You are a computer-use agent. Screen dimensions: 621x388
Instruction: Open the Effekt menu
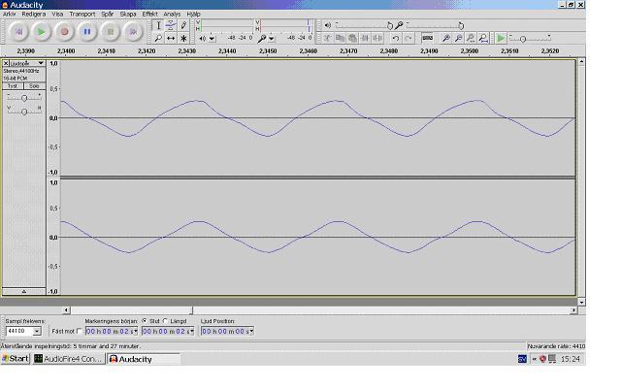tap(150, 15)
